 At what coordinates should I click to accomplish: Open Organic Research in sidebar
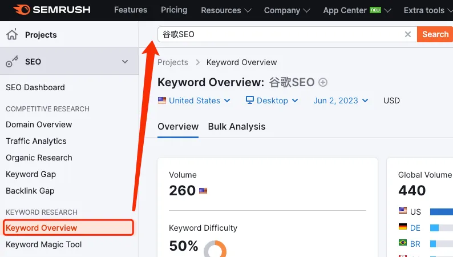pos(39,158)
